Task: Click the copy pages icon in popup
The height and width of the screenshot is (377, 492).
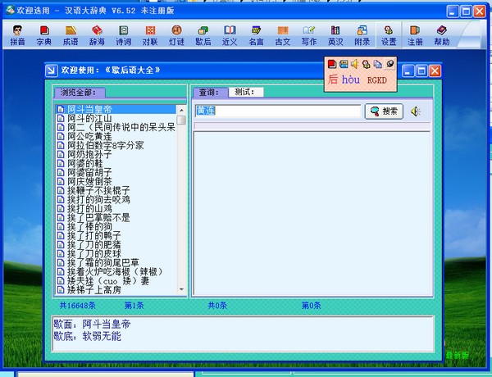Action: tap(378, 64)
